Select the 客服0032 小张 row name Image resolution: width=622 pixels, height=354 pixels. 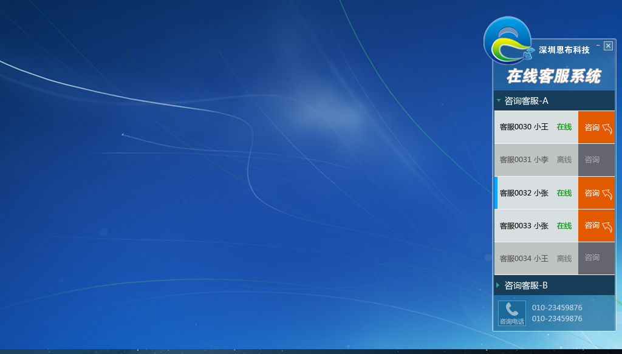(x=524, y=193)
